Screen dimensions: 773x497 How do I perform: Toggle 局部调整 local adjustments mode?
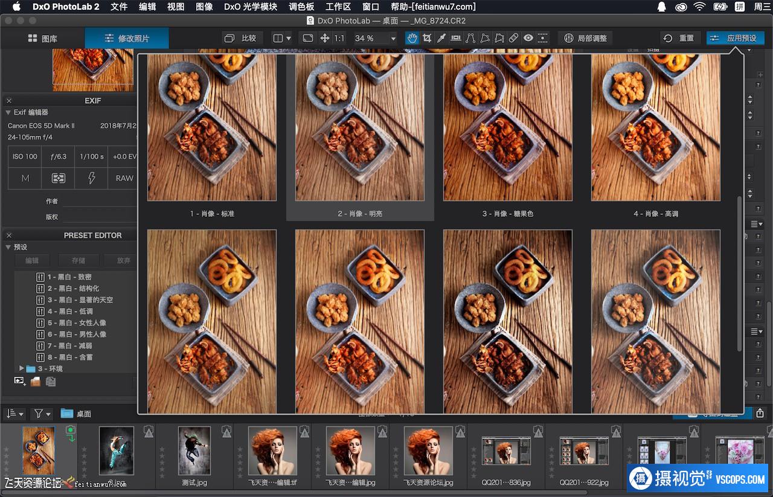click(585, 38)
